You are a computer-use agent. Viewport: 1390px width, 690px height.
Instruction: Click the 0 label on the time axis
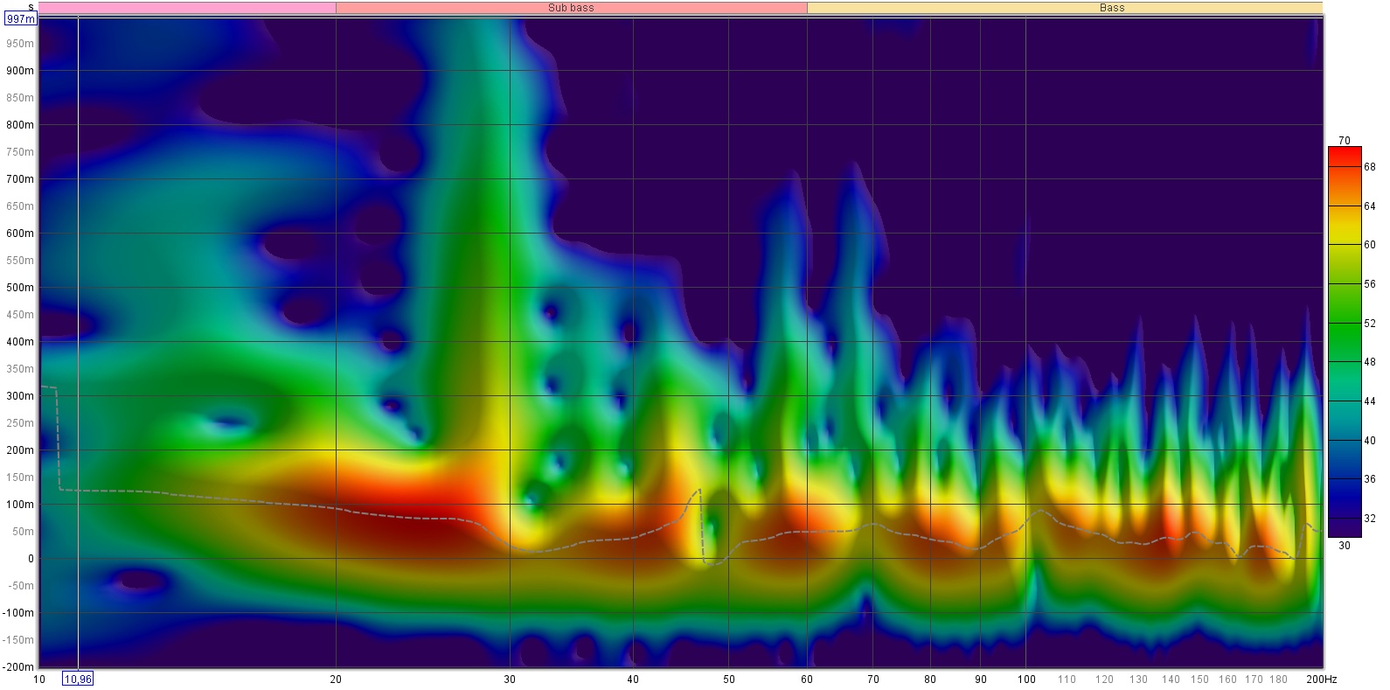(30, 559)
